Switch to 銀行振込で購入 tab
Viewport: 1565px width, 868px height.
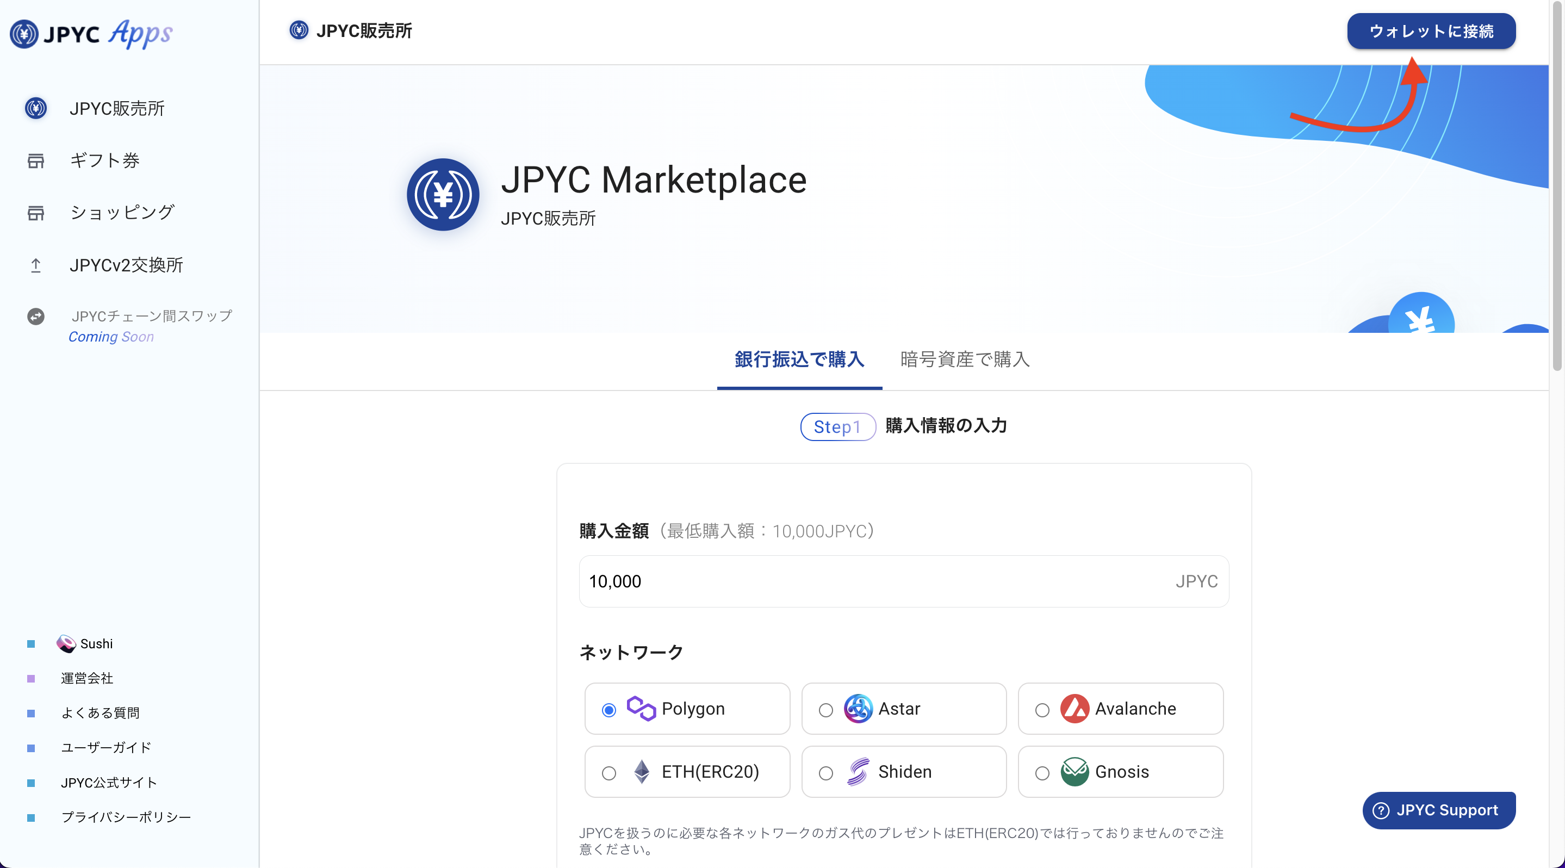click(x=799, y=359)
